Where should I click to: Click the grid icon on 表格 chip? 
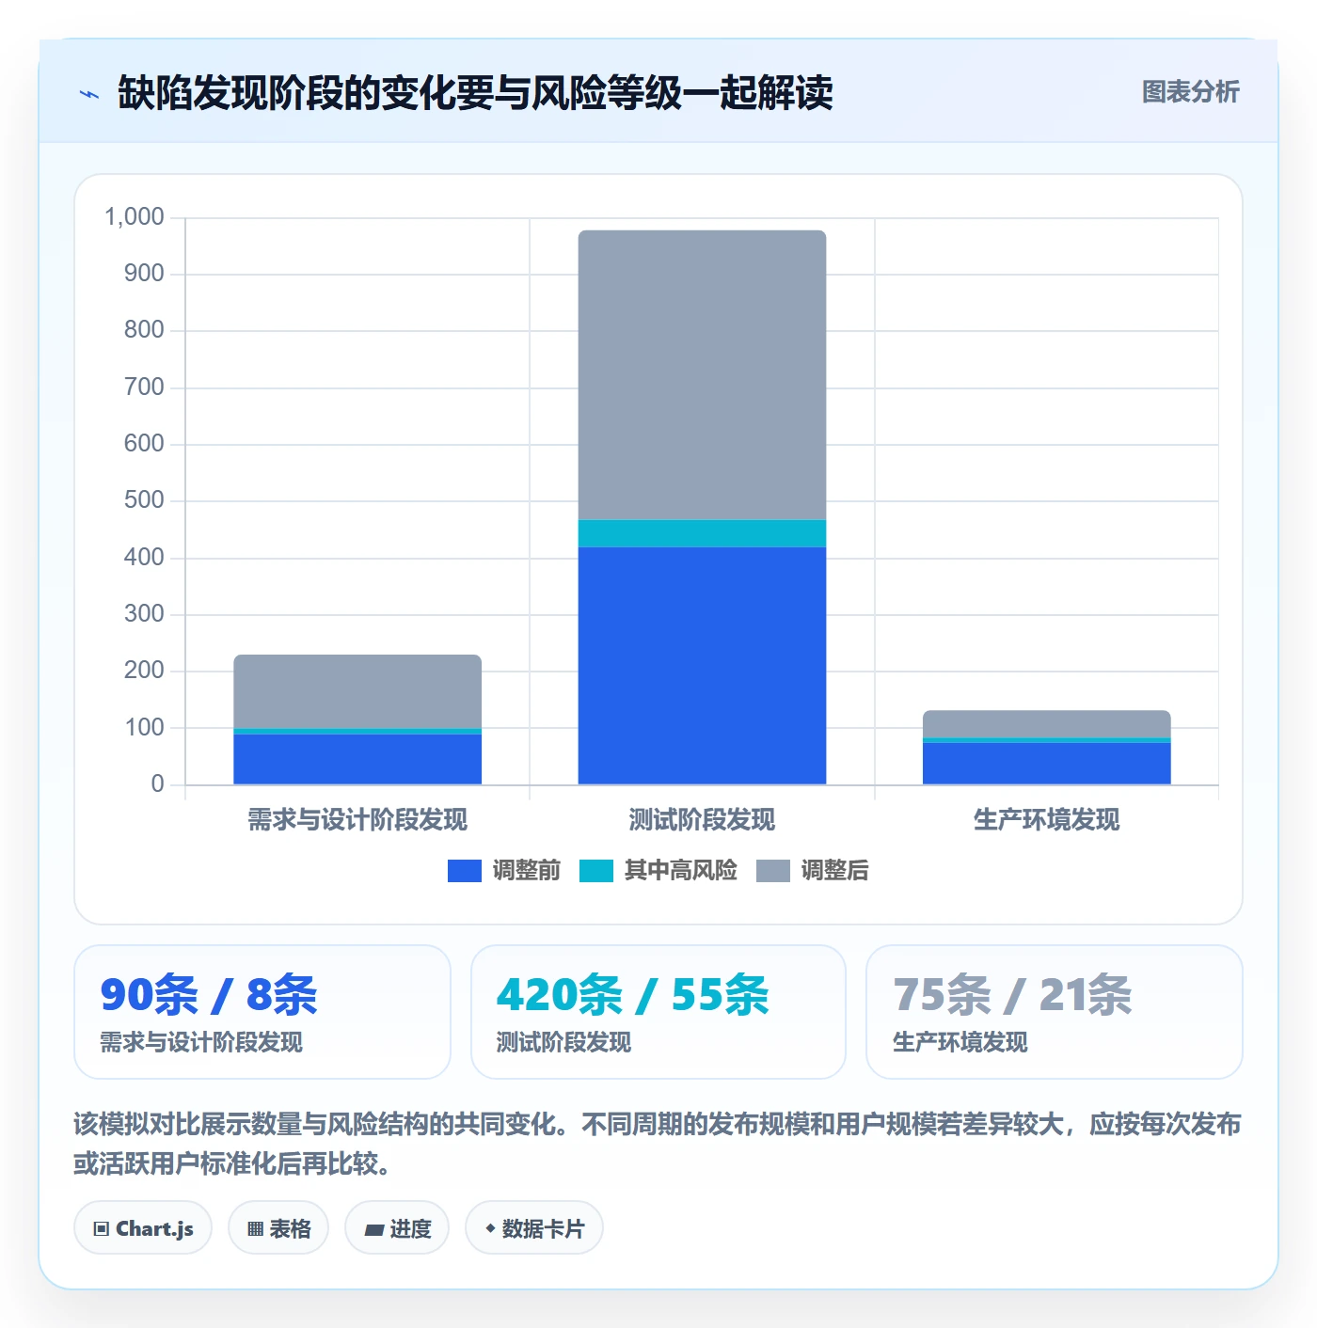(255, 1229)
